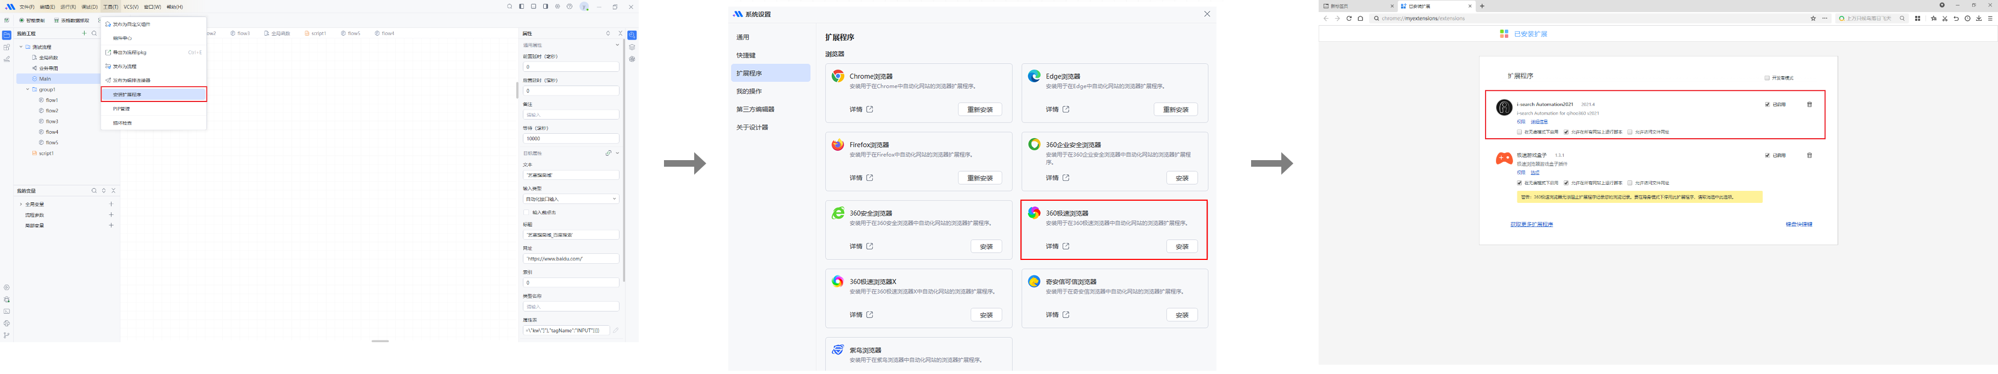The width and height of the screenshot is (1998, 374).
Task: Open the 获取更多扩展程序 link
Action: (x=1531, y=224)
